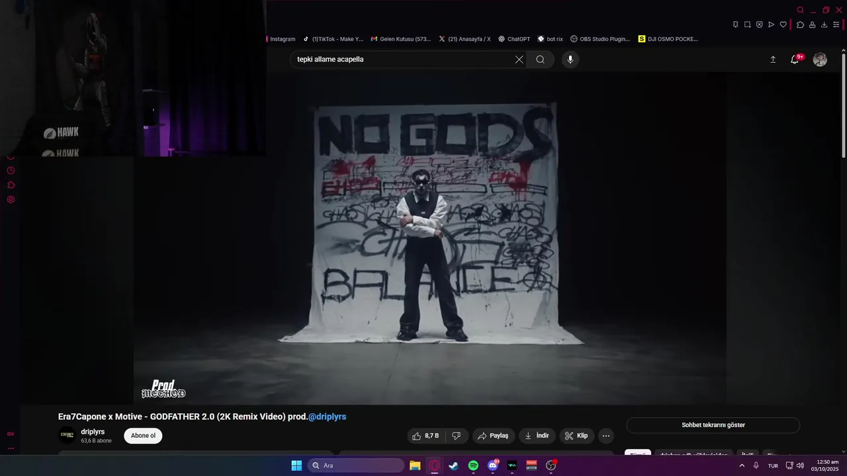Viewport: 847px width, 476px height.
Task: Add page to bookmarks with heart icon
Action: [x=783, y=24]
